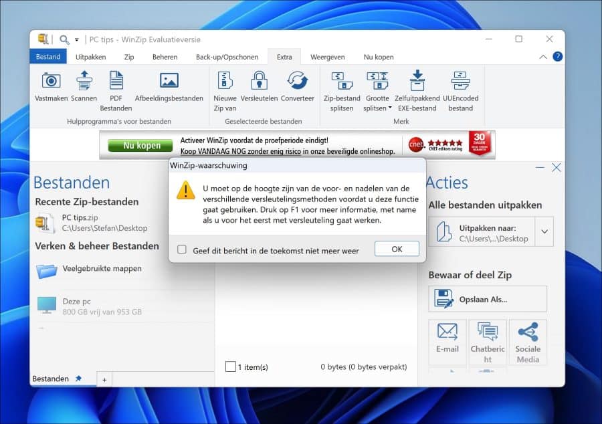This screenshot has width=602, height=424.
Task: Open the Beheren tab
Action: [165, 57]
